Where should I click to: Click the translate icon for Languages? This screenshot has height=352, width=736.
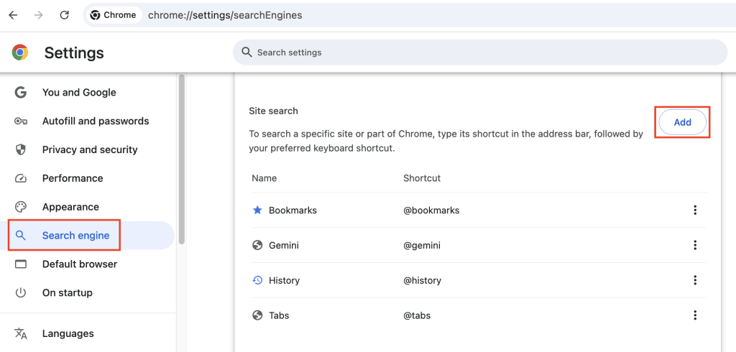(21, 334)
